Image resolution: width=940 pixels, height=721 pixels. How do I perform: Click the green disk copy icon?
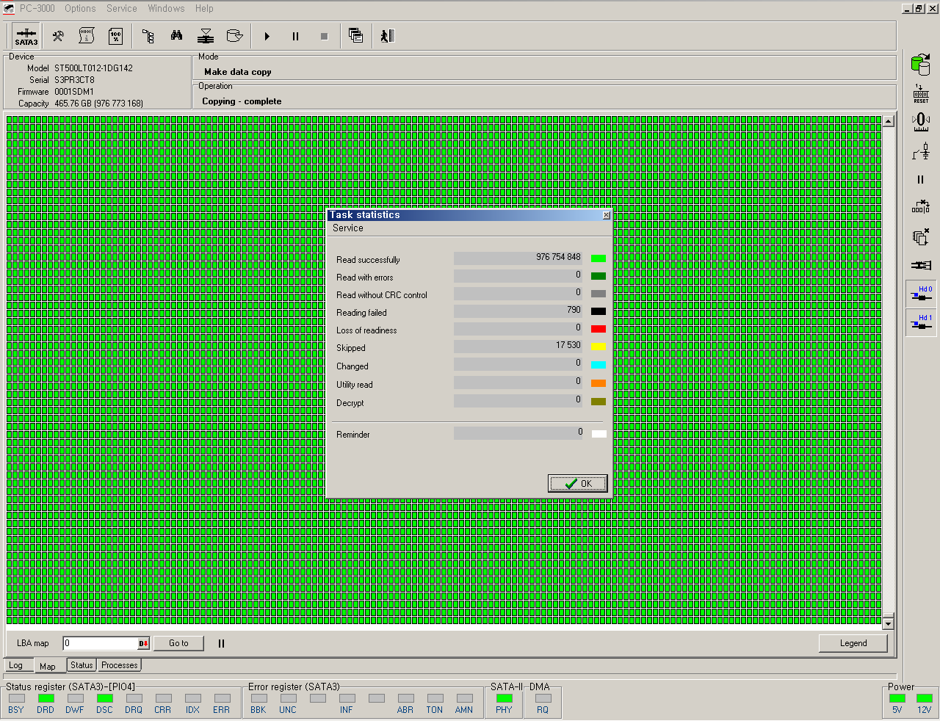(x=920, y=65)
